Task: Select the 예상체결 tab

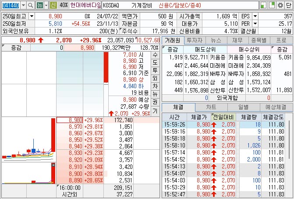Action: coord(276,107)
